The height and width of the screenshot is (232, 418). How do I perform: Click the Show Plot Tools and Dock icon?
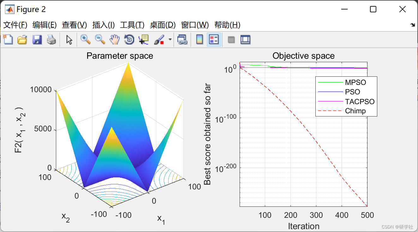(245, 39)
